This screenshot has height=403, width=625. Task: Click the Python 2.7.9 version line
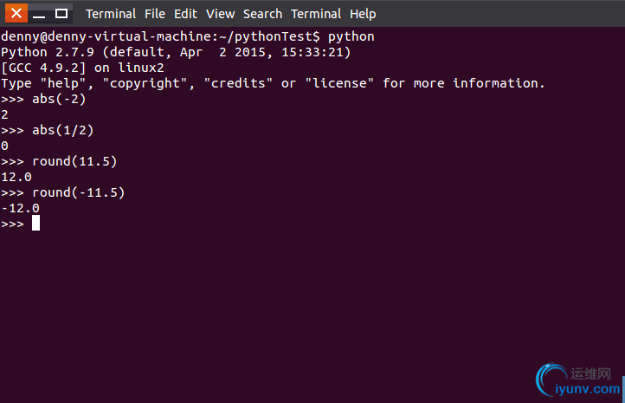176,52
